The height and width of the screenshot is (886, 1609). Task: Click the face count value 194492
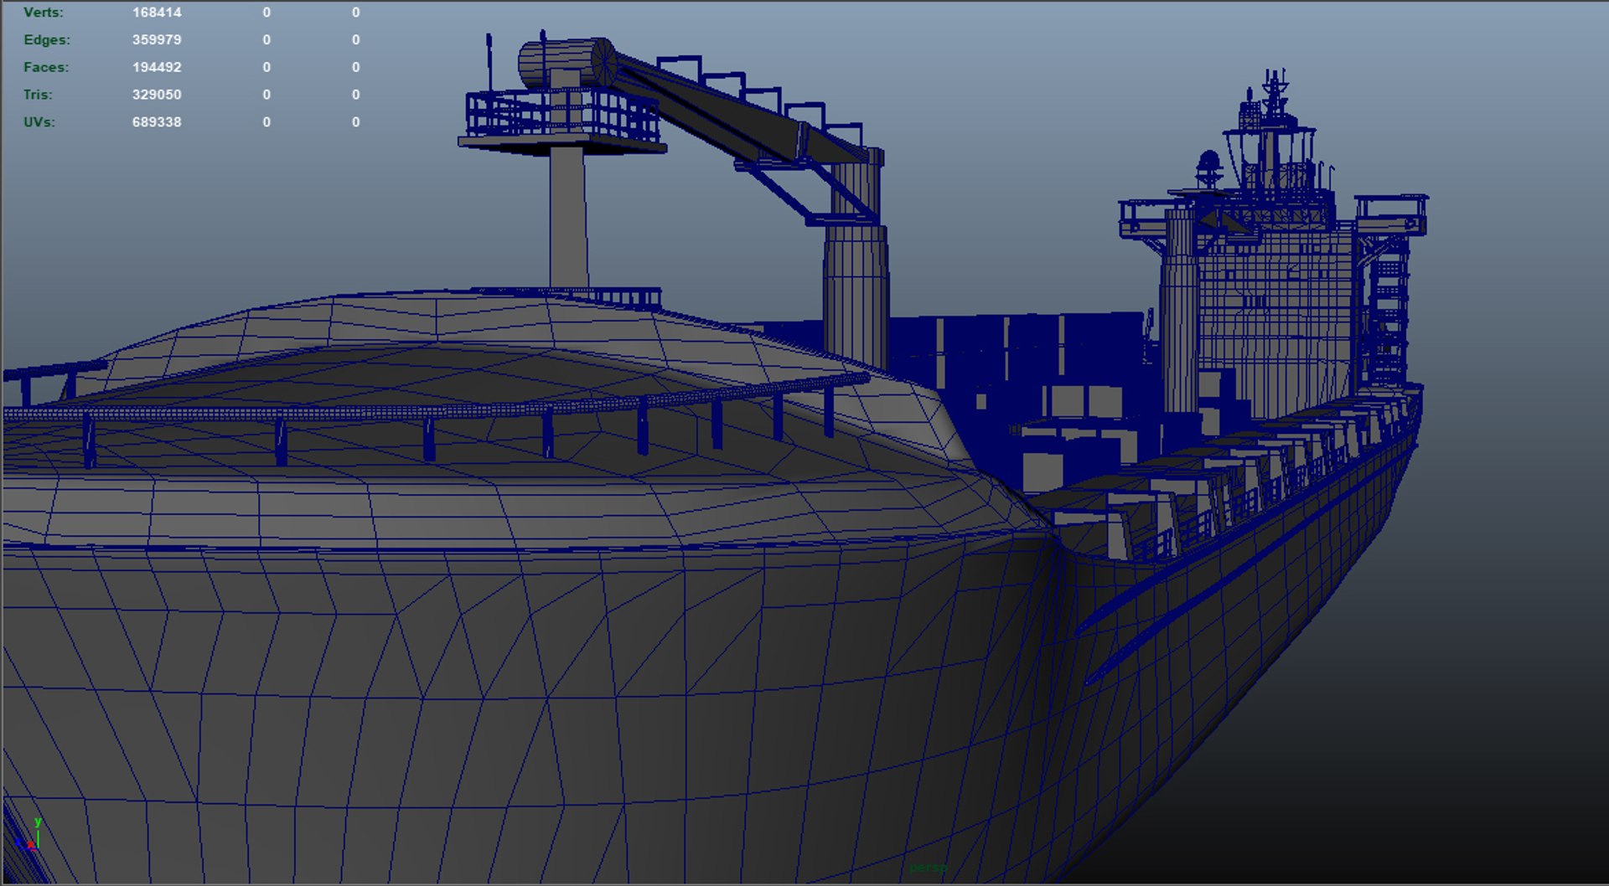coord(157,67)
